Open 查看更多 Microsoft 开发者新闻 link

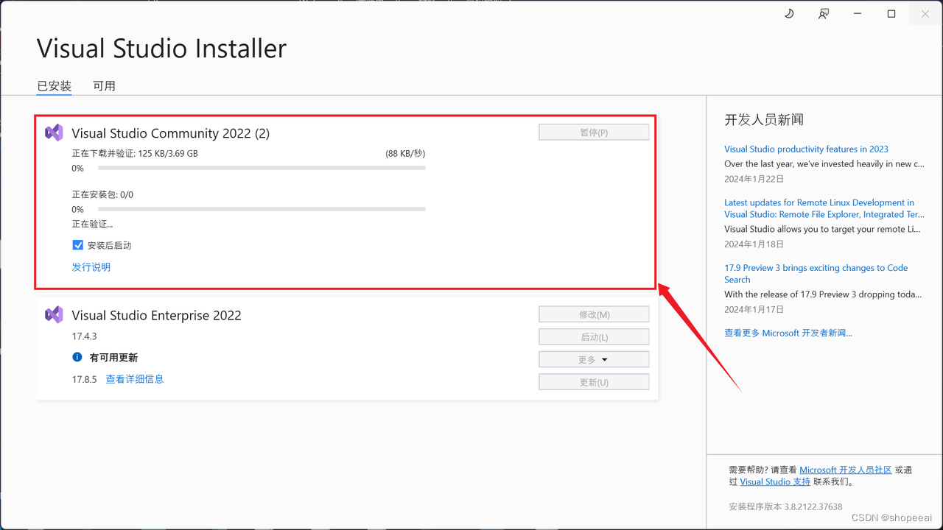788,333
